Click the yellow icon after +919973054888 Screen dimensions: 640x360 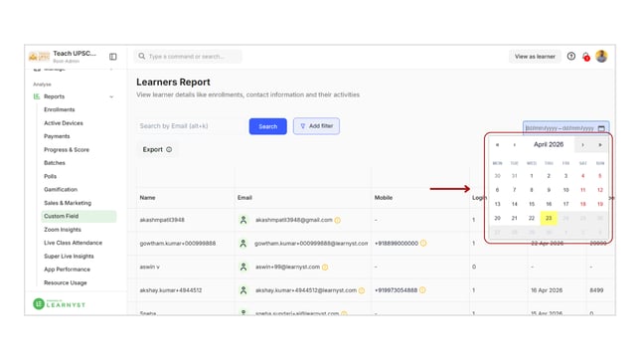point(422,290)
